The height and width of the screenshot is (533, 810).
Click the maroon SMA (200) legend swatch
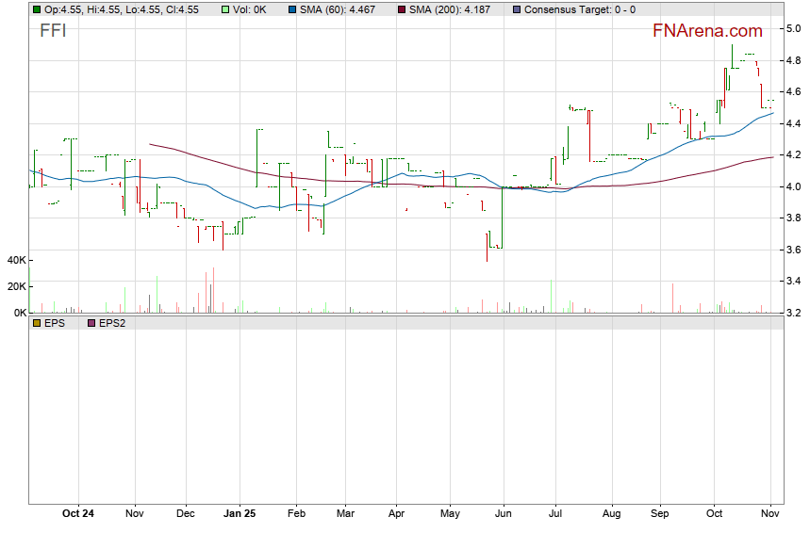[x=401, y=9]
